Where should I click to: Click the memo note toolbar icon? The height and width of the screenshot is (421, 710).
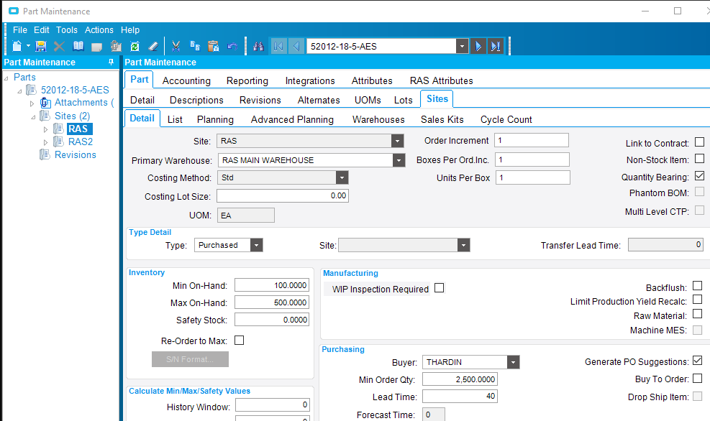click(x=96, y=47)
